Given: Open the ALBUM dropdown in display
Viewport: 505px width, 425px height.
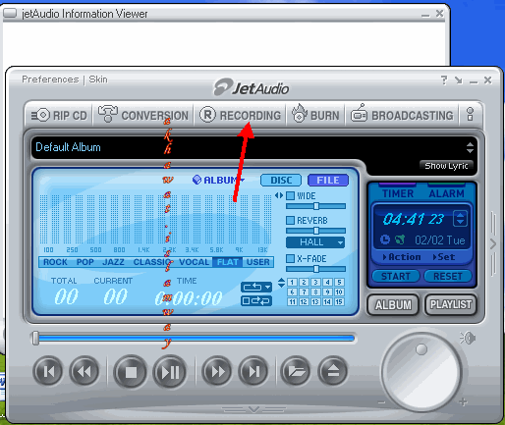Looking at the screenshot, I should (219, 180).
